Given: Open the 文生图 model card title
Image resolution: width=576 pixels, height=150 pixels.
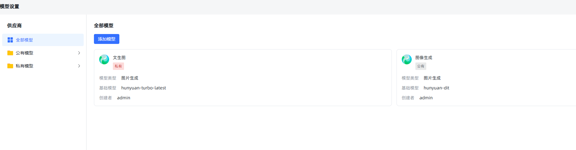Looking at the screenshot, I should coord(119,58).
